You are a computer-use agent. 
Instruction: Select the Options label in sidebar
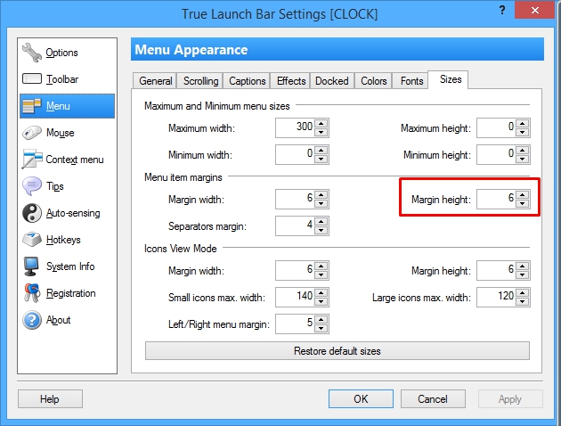(62, 53)
